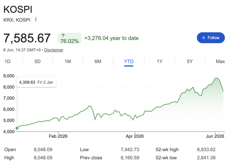Viewport: 231px width, 168px height.
Task: Open the three-dot options menu beside KRX: KOSPI
Action: 36,19
